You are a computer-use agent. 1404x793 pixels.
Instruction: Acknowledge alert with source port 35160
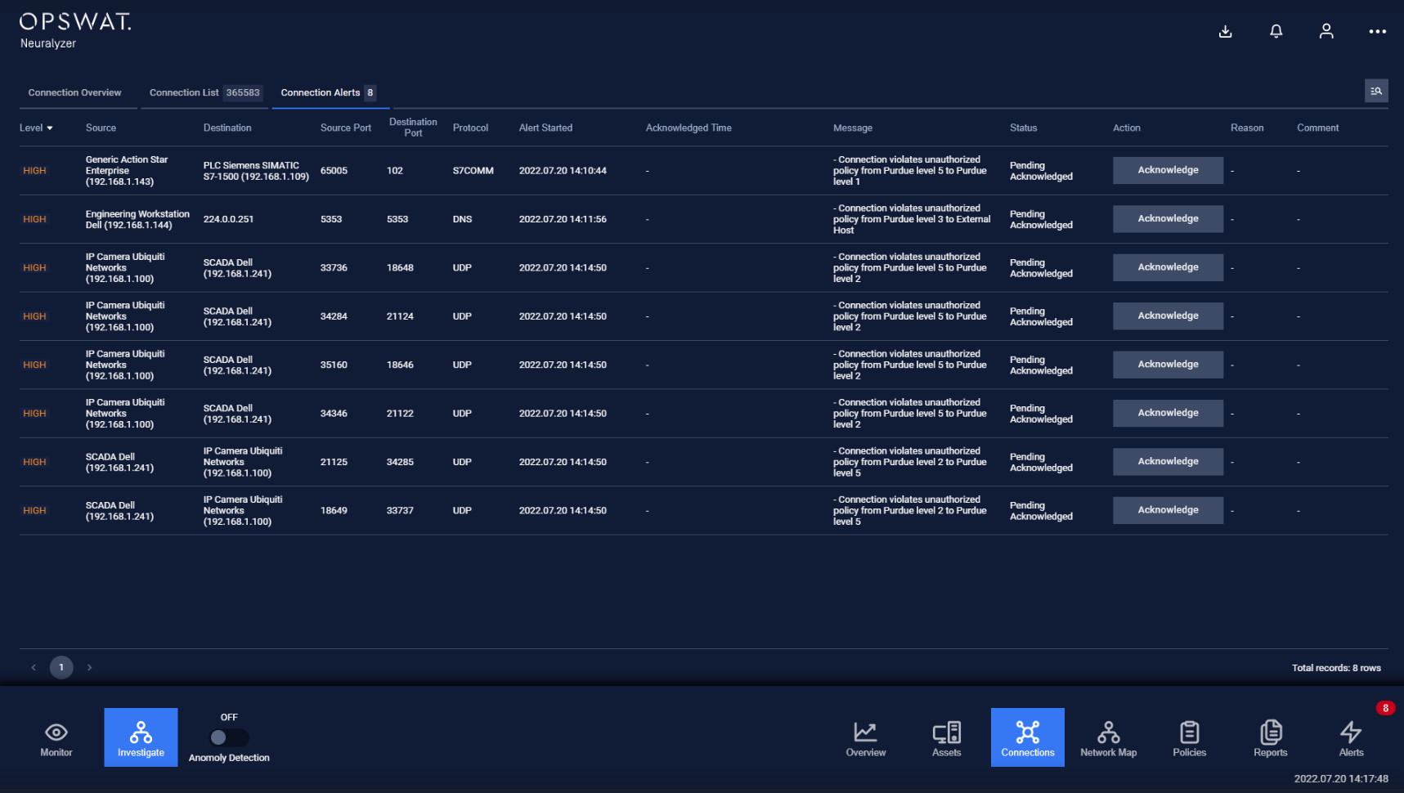click(x=1168, y=365)
